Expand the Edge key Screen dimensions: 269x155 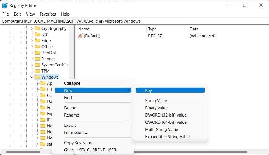(x=32, y=41)
